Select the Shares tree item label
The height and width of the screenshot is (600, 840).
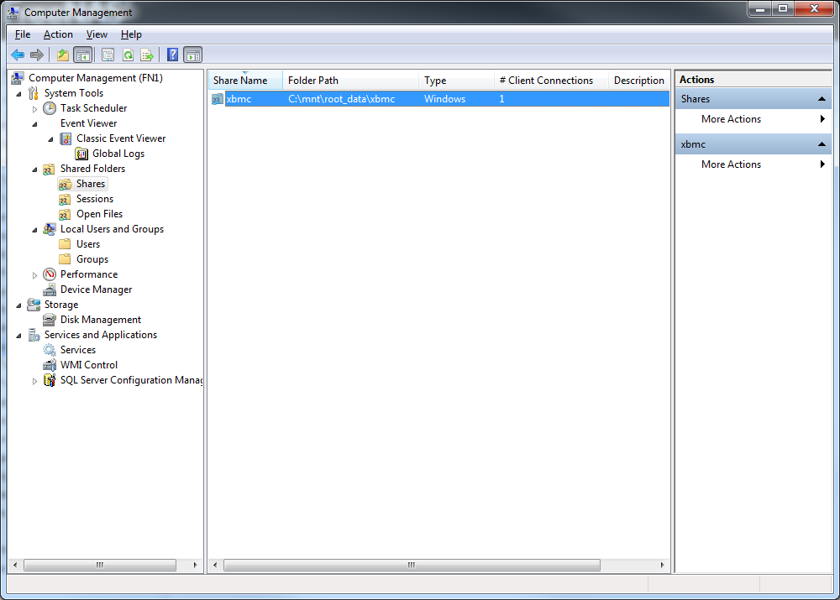coord(91,184)
